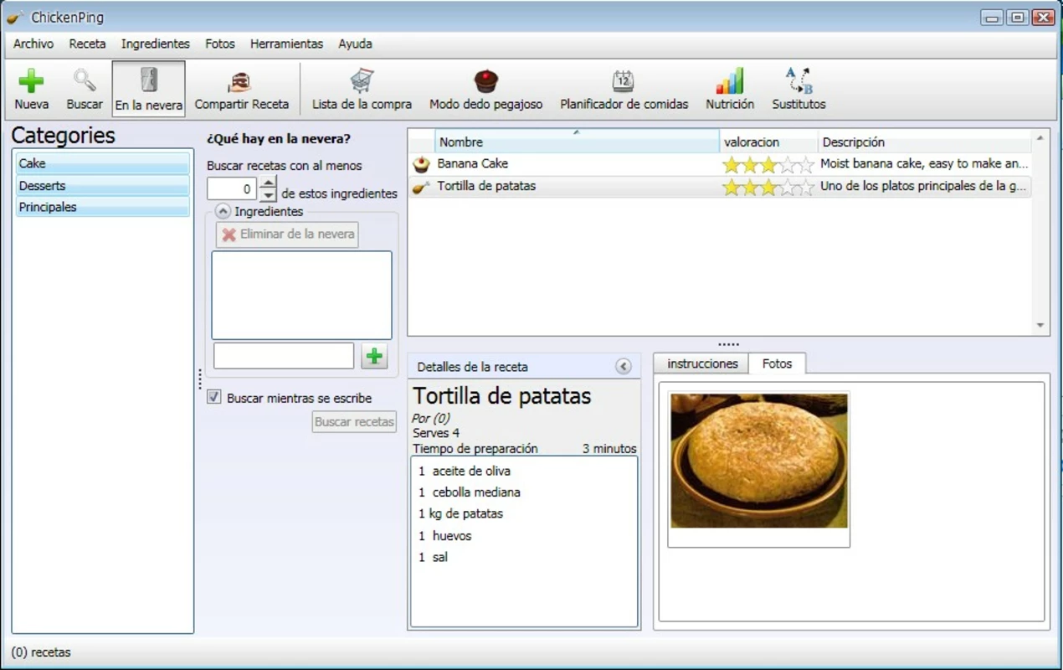
Task: Switch to the instrucciones tab
Action: pos(702,363)
